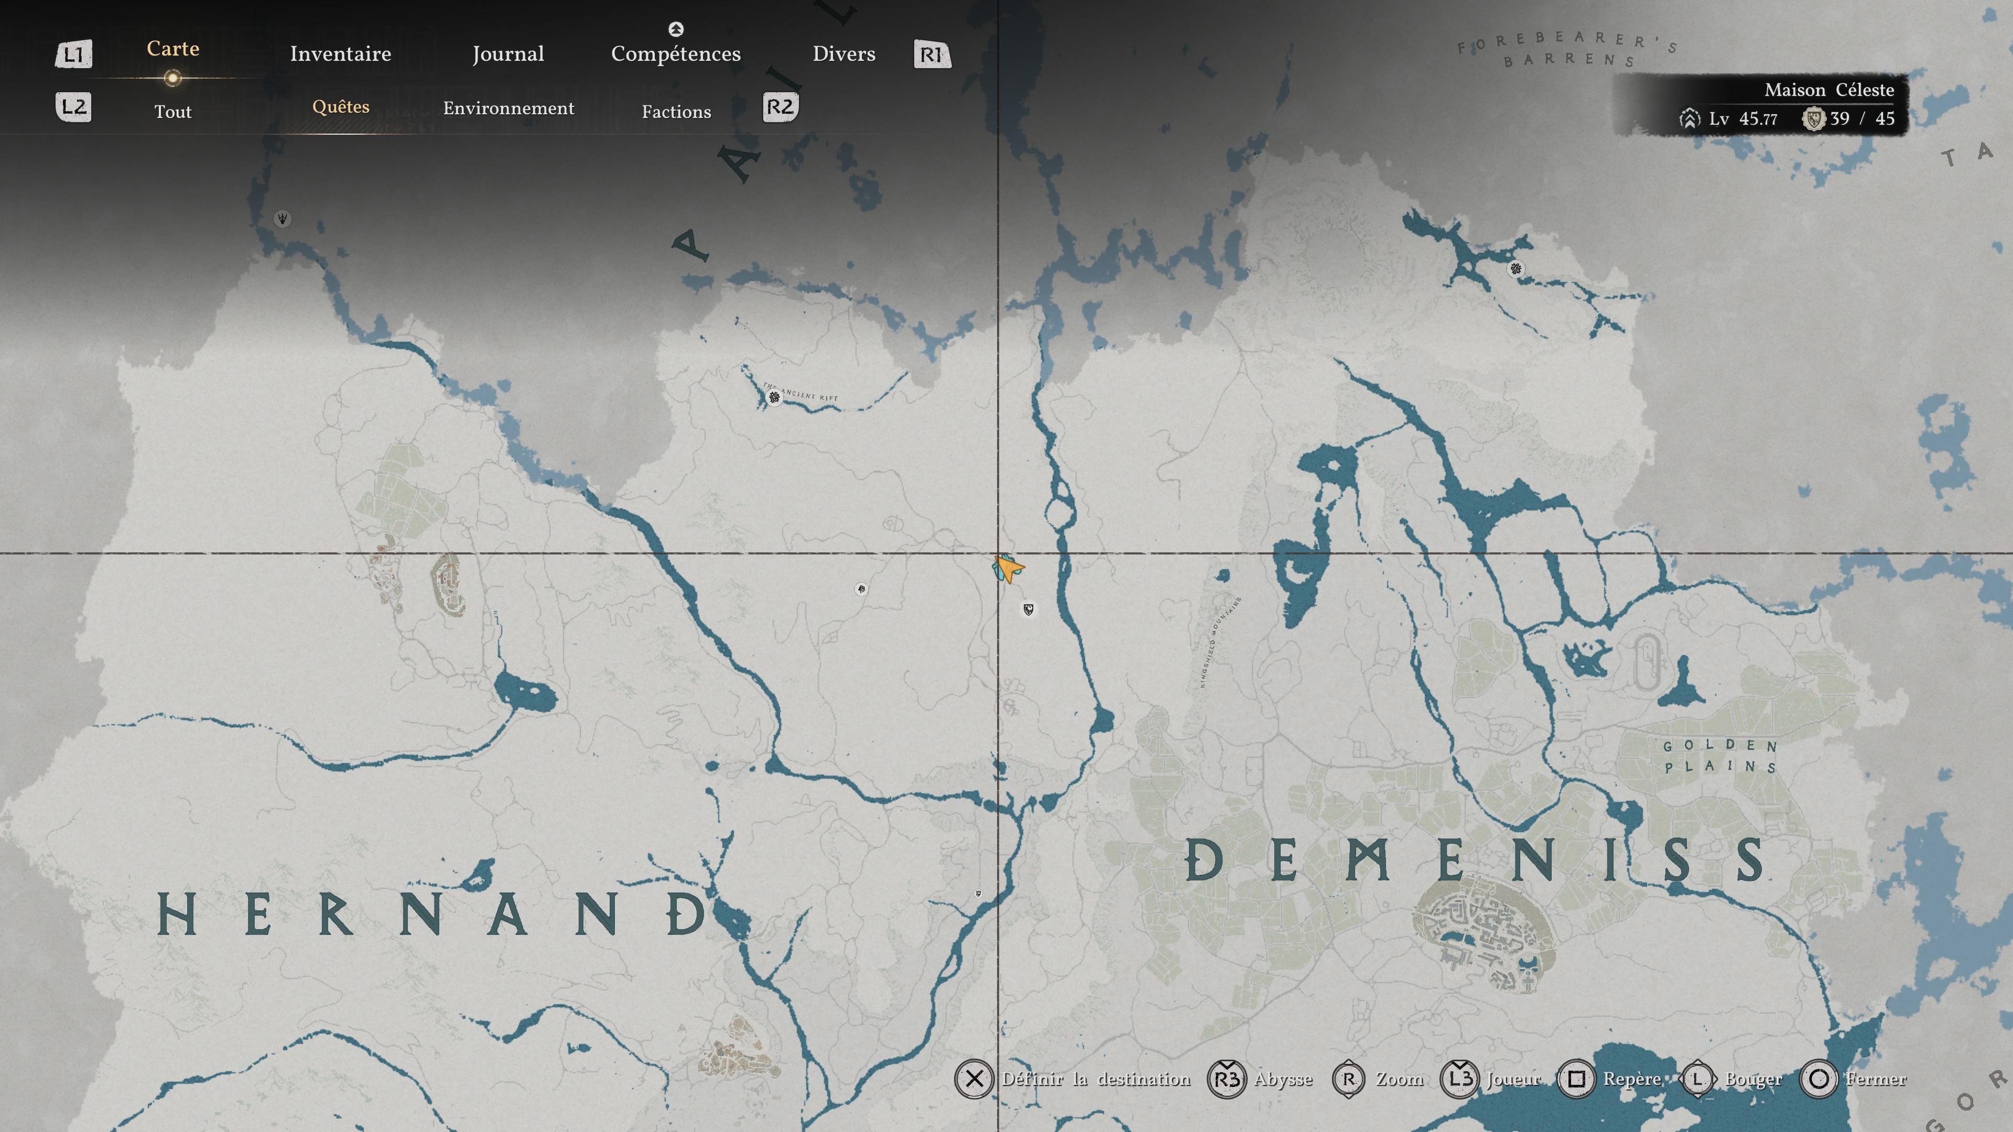Click the R stick icon for Zoom

(1349, 1079)
